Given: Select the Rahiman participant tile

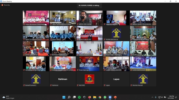Looking at the screenshot, I should [63, 79].
